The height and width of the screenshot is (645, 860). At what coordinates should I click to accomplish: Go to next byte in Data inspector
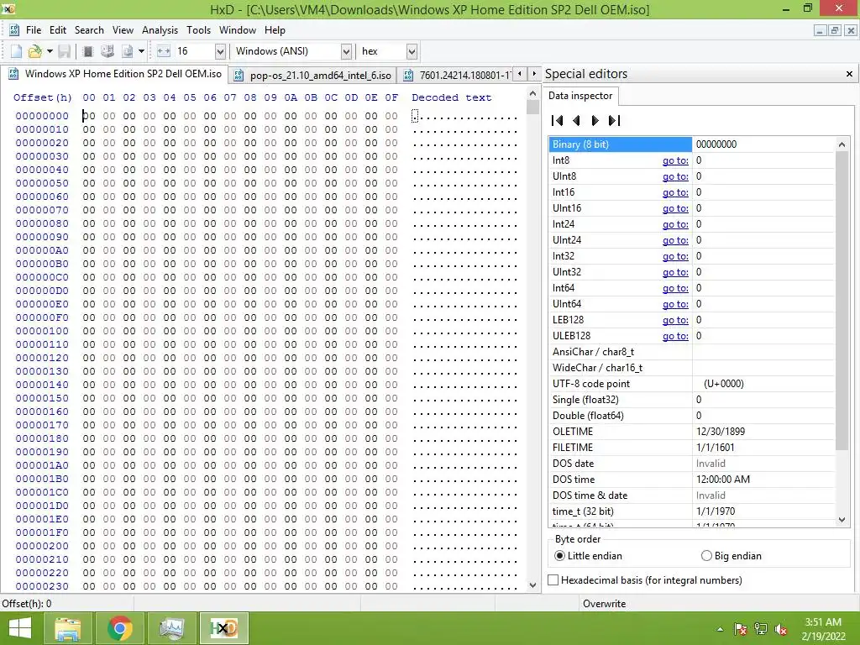point(595,121)
